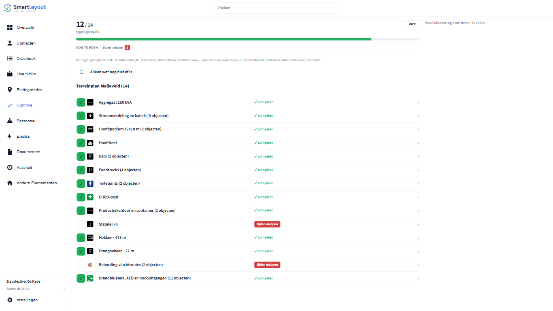Click the 86% progress badge
Viewport: 553px width, 311px height.
point(413,24)
